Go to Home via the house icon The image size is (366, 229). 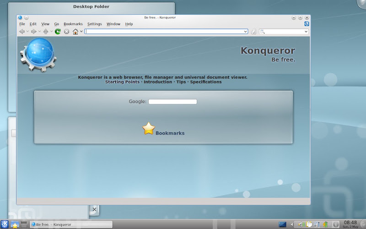75,31
